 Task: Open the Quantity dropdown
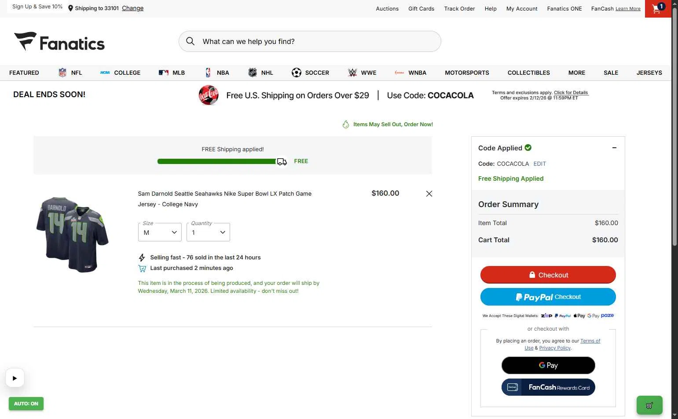click(208, 232)
